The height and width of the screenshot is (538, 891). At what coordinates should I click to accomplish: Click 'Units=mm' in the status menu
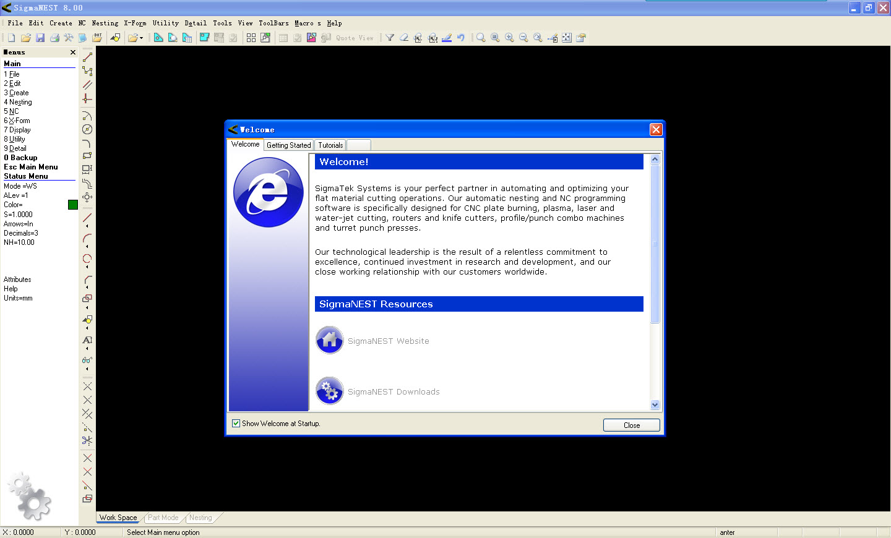pyautogui.click(x=18, y=298)
